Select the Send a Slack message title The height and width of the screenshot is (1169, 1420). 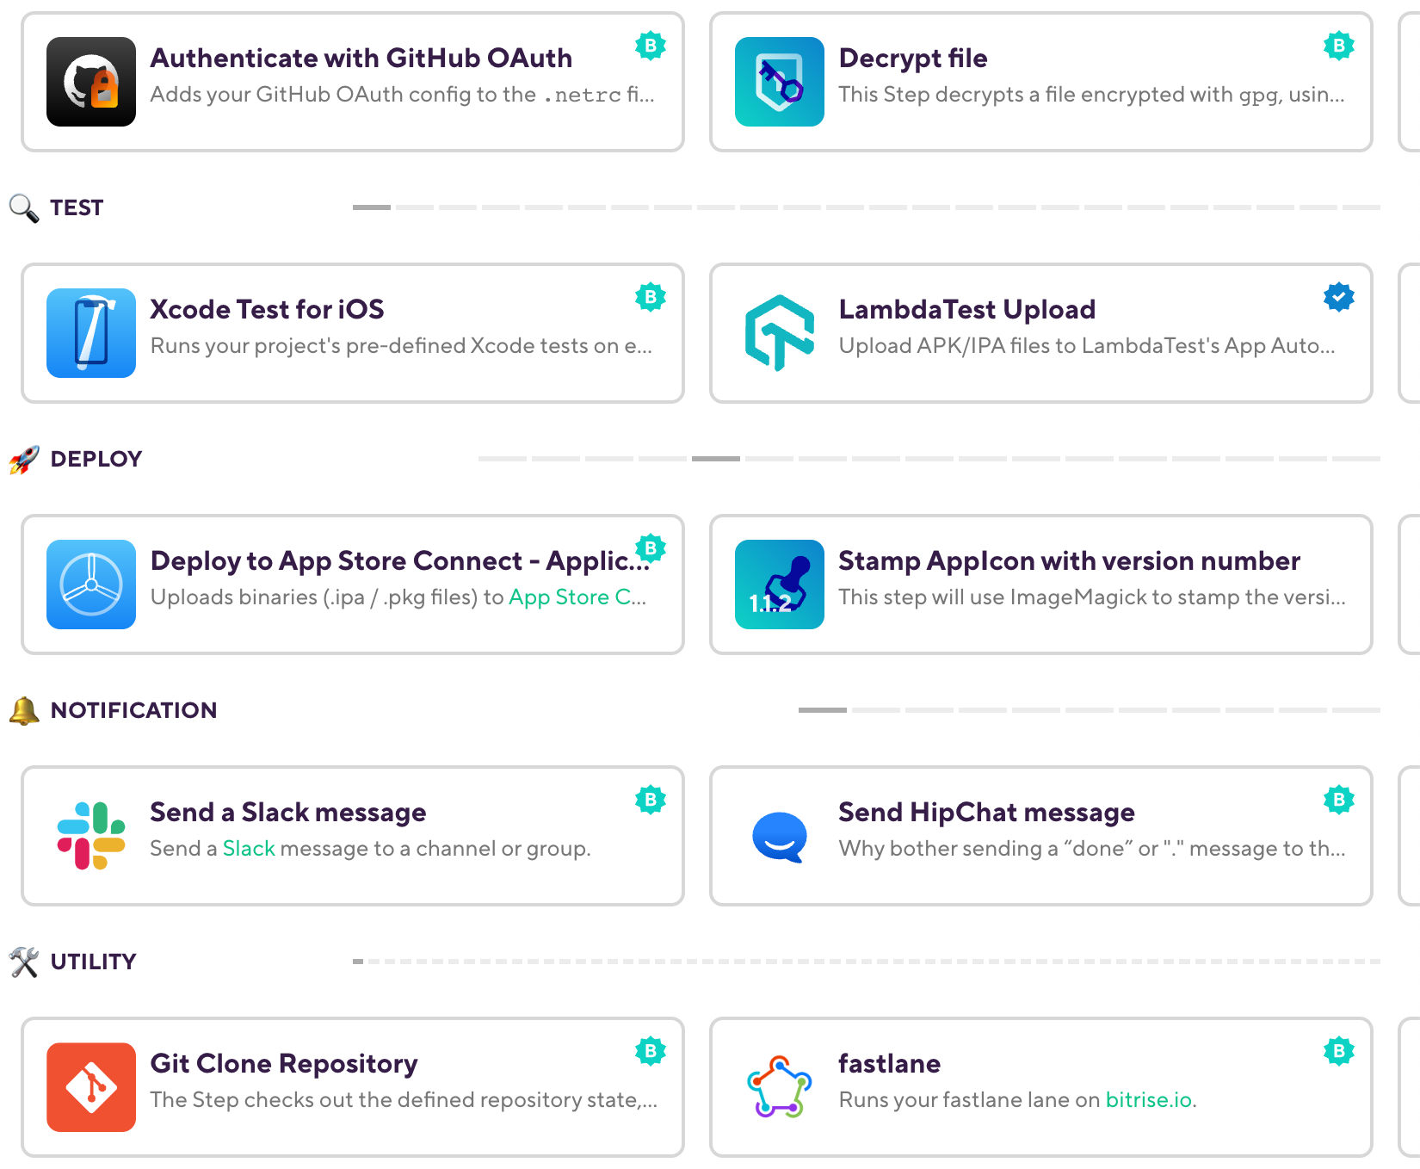tap(288, 812)
